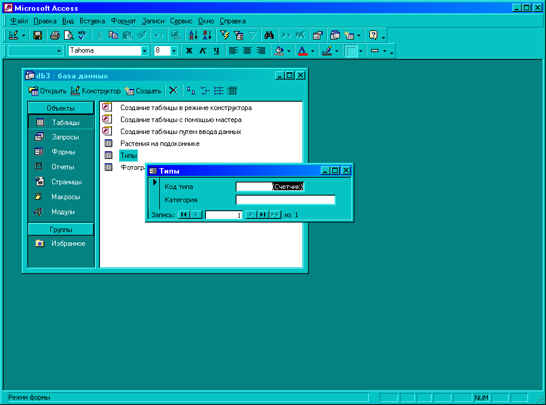Expand the font size 8 dropdown
This screenshot has width=546, height=405.
(174, 51)
